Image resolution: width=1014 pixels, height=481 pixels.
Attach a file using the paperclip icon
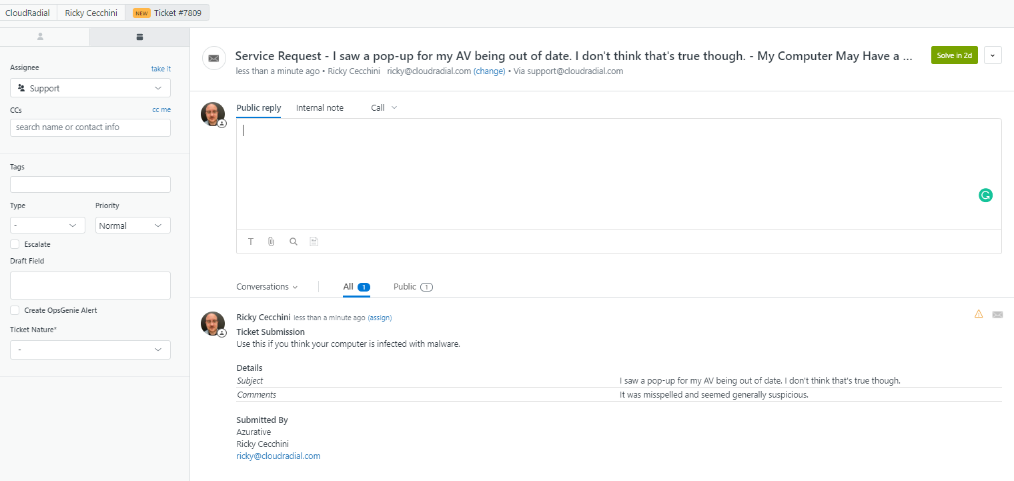tap(272, 242)
